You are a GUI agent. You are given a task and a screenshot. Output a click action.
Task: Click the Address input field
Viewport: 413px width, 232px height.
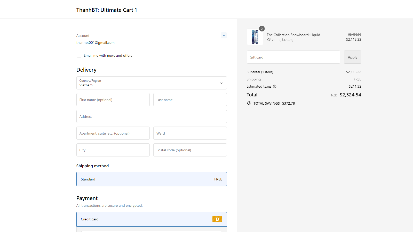coord(152,116)
